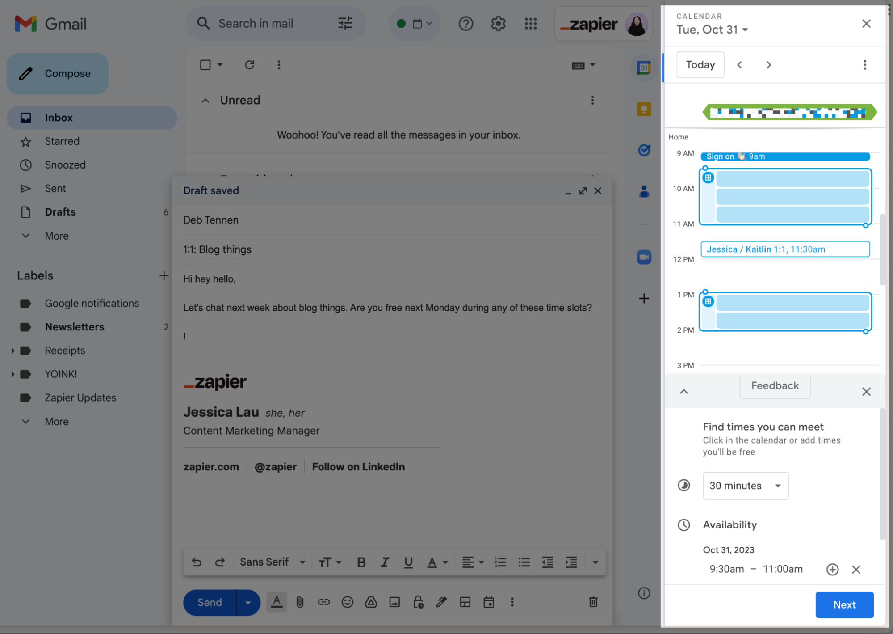The width and height of the screenshot is (893, 634).
Task: Set up a time to meet calendar icon
Action: [x=489, y=603]
